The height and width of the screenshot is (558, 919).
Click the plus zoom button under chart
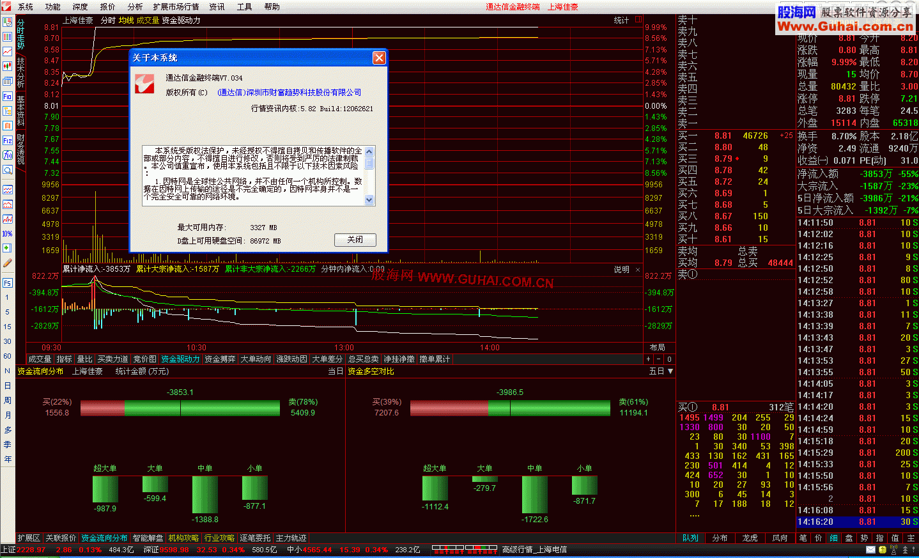[649, 359]
